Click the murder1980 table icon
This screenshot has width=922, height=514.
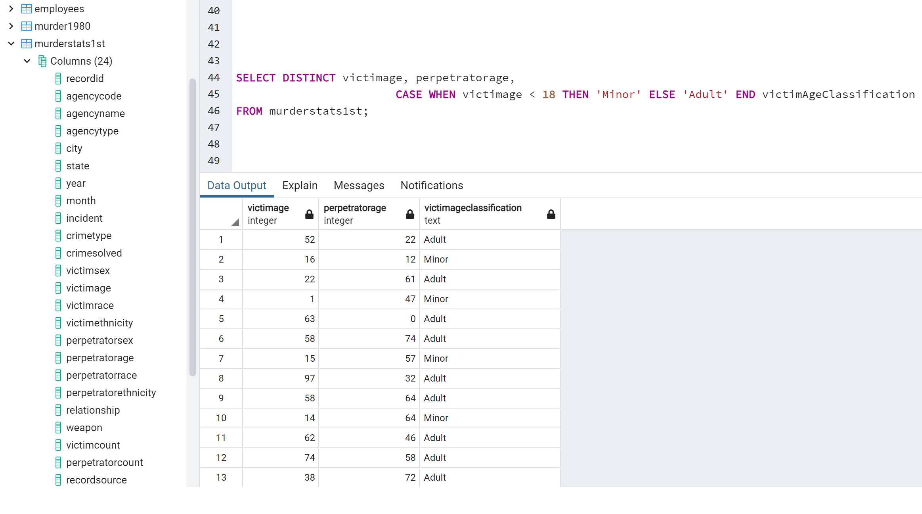(26, 26)
